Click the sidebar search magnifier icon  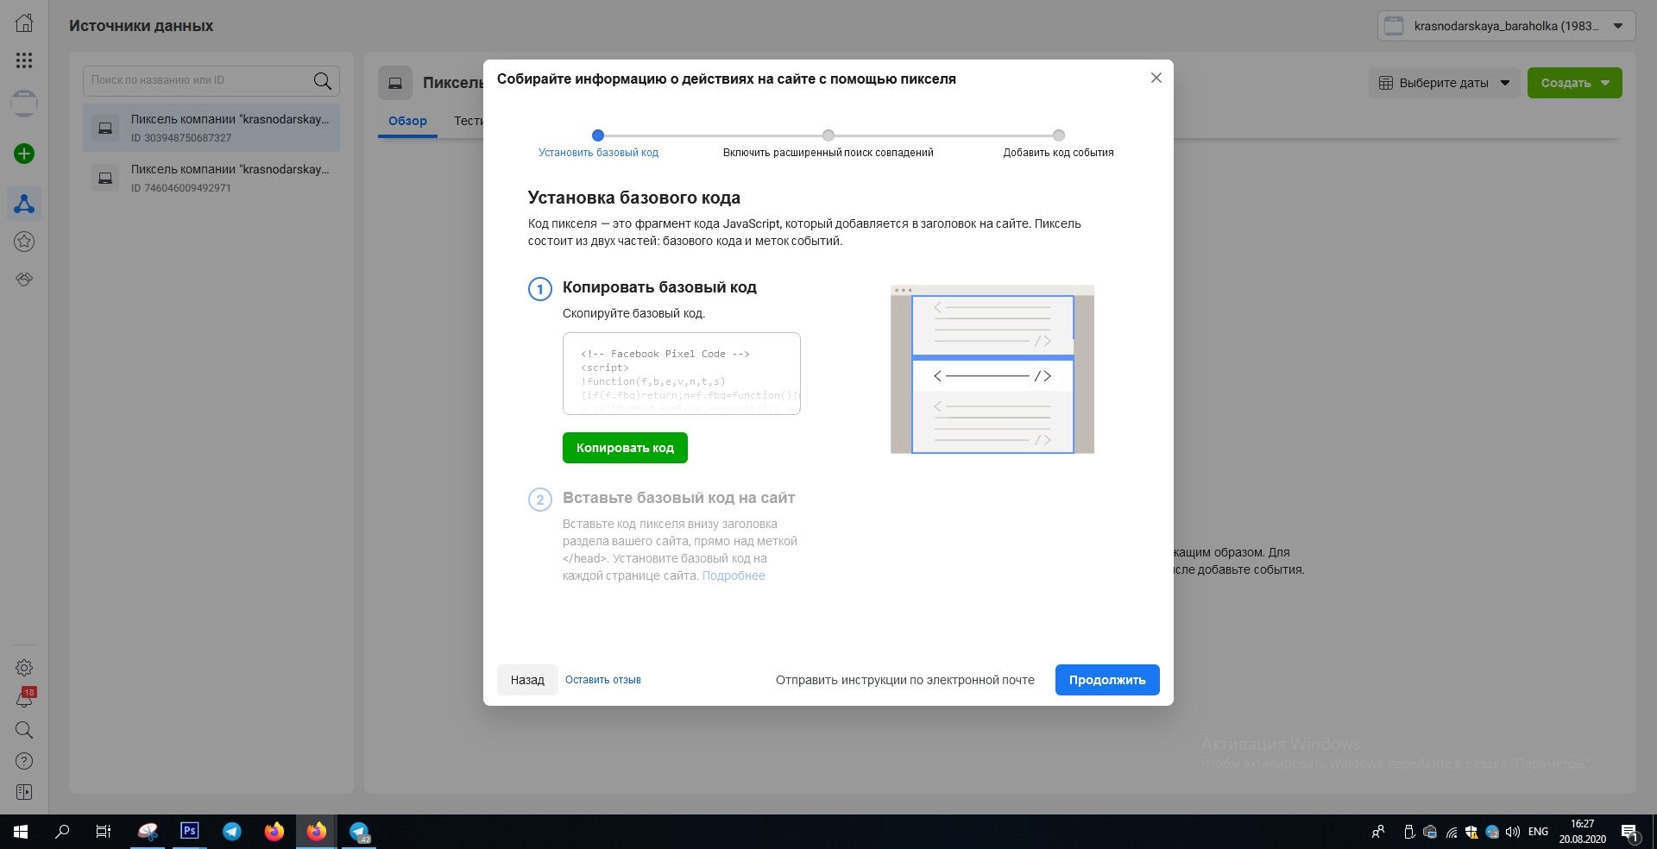coord(24,730)
